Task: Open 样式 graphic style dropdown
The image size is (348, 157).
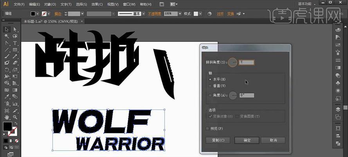Action: (x=200, y=14)
